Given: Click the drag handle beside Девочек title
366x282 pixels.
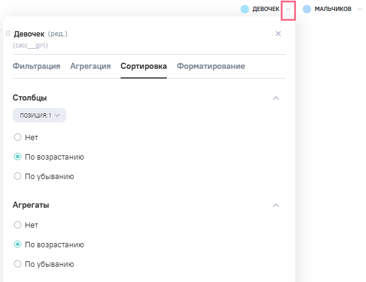Looking at the screenshot, I should click(8, 33).
